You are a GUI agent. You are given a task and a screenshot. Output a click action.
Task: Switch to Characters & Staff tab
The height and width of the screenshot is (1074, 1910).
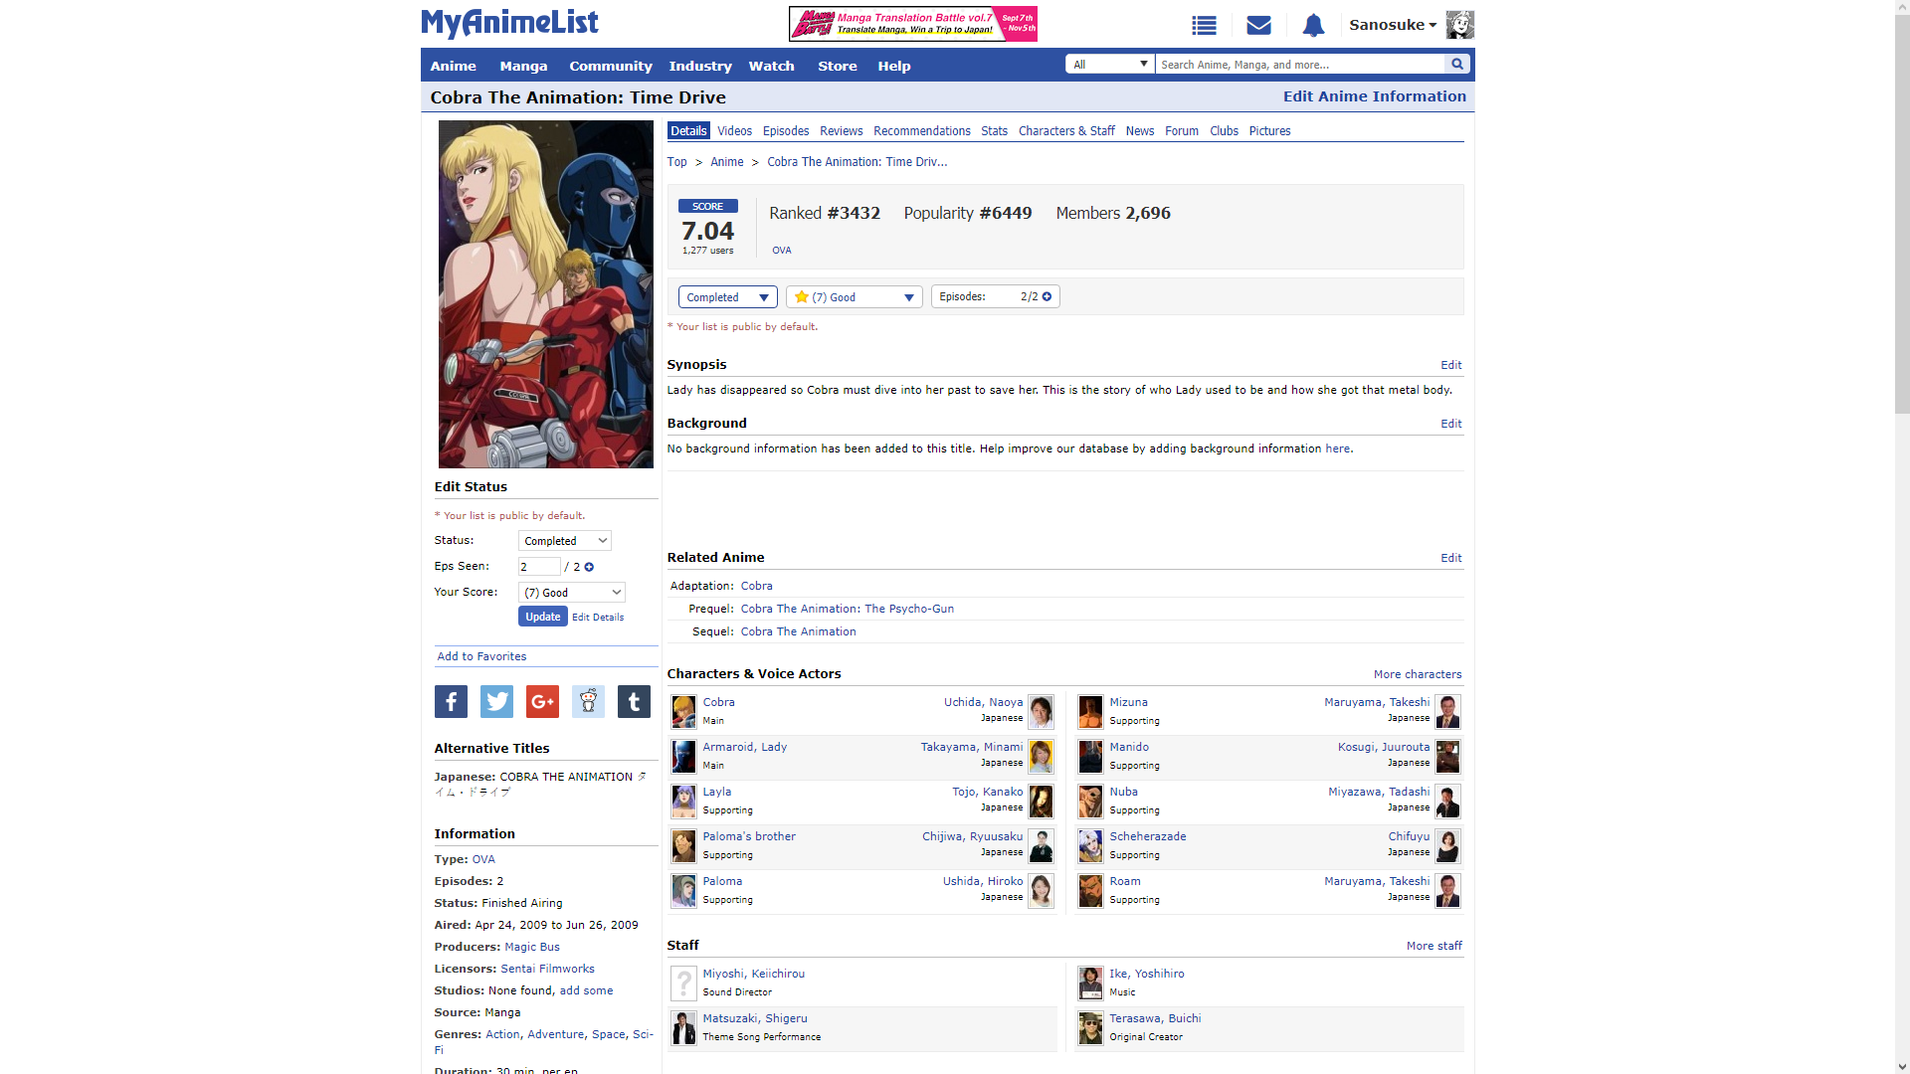click(1066, 131)
